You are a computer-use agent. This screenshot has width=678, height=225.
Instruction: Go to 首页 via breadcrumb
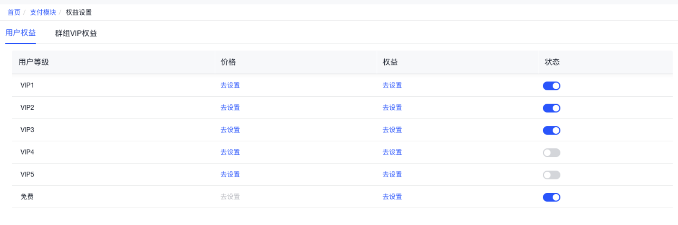pyautogui.click(x=14, y=12)
